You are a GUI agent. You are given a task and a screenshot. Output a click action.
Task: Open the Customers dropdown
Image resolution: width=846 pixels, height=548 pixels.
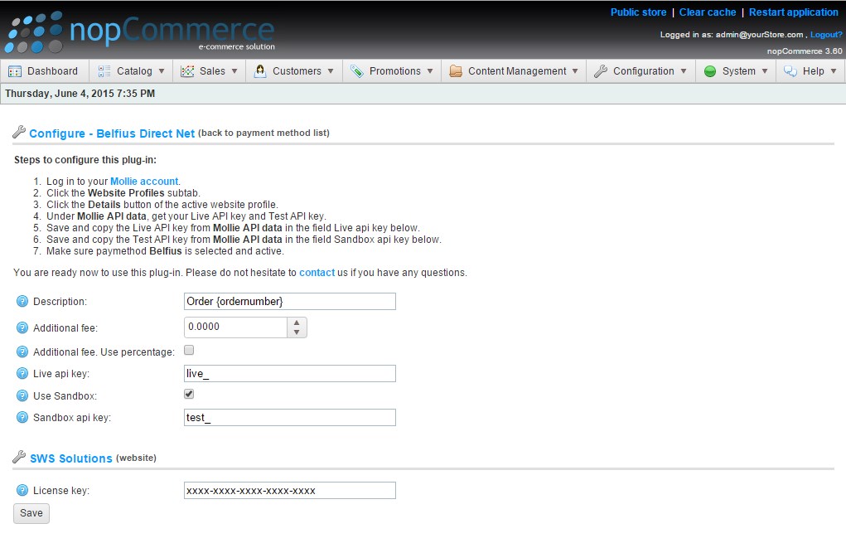(x=294, y=70)
